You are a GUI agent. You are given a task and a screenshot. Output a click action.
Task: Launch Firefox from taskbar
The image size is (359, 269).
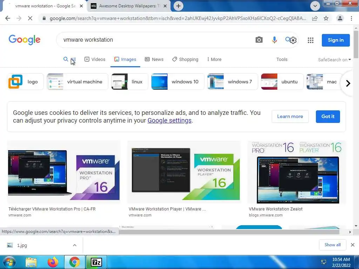coord(53,262)
